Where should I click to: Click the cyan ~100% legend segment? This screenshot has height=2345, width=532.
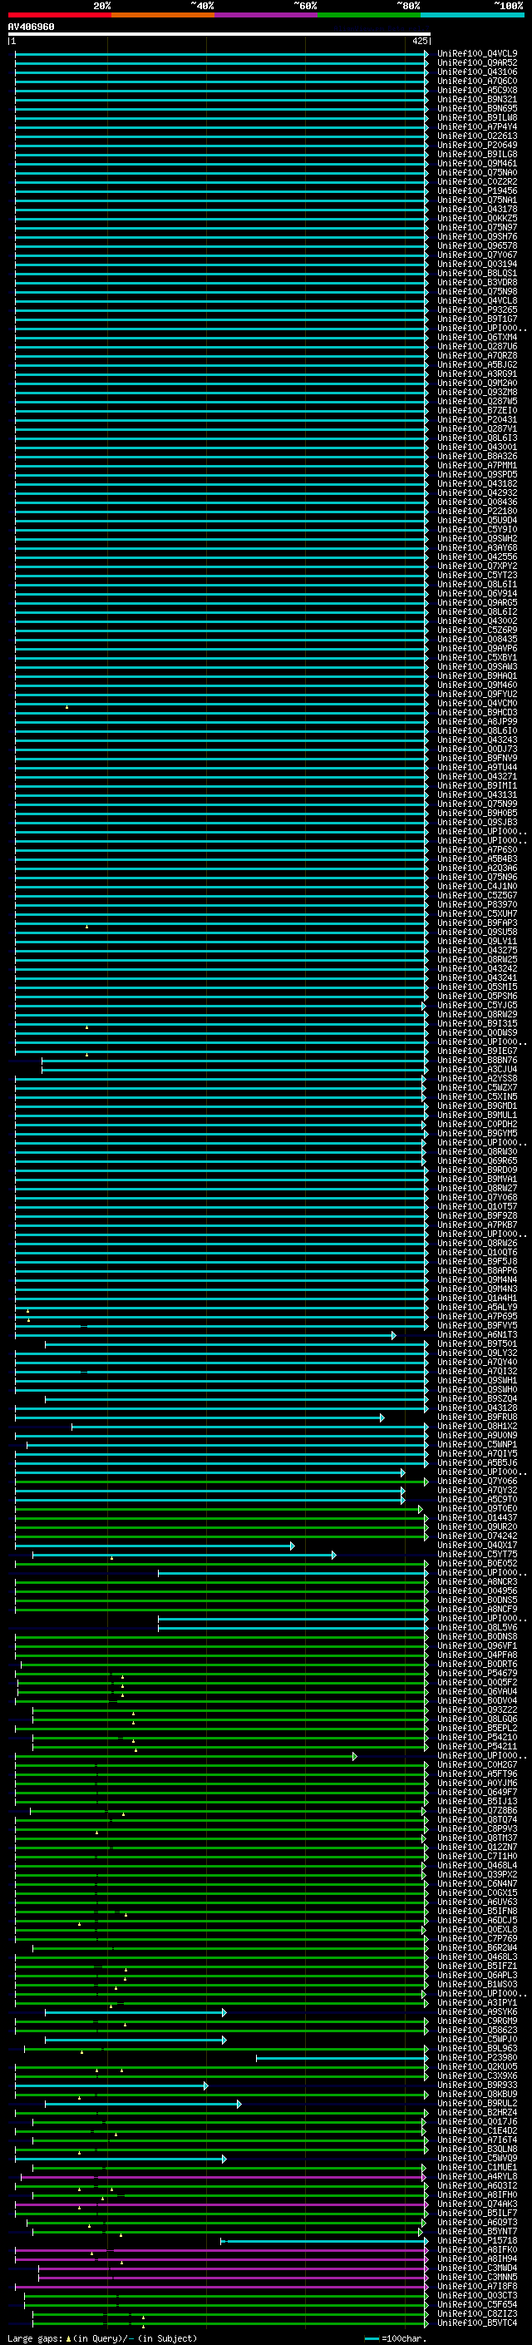coord(473,15)
